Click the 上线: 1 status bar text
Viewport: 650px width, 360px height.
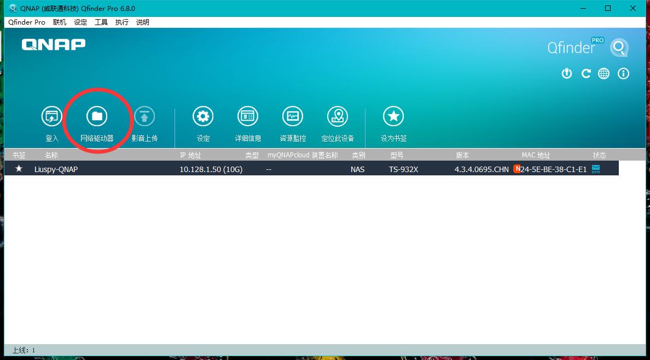coord(24,350)
